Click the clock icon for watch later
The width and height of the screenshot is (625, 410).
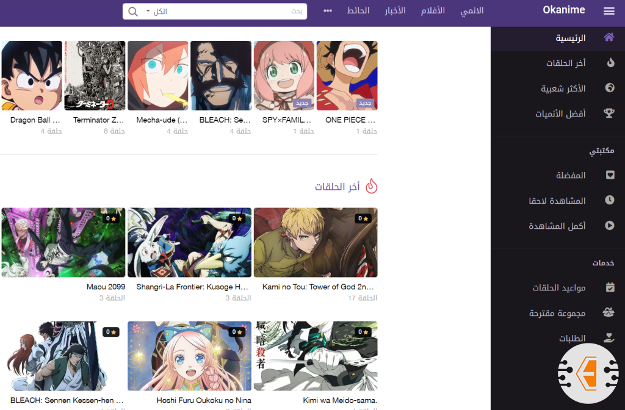pos(610,200)
